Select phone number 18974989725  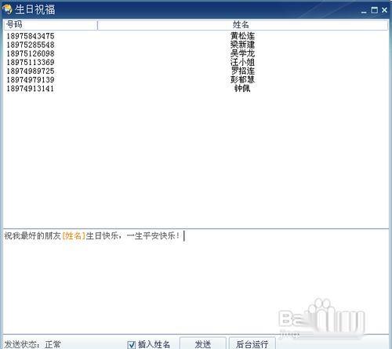[x=31, y=71]
